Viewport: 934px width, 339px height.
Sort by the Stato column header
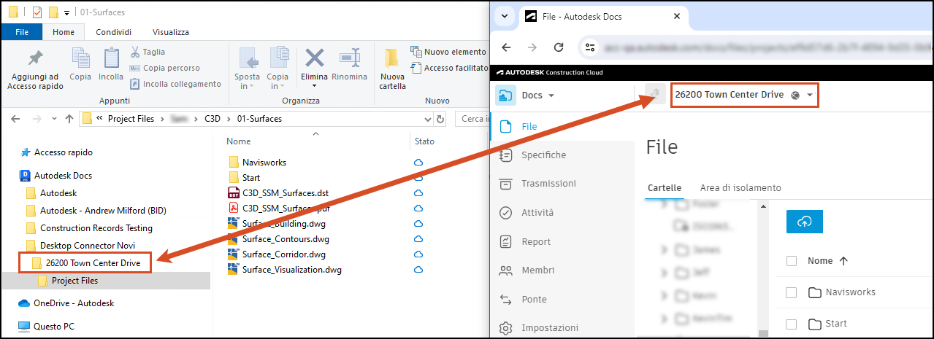point(424,141)
